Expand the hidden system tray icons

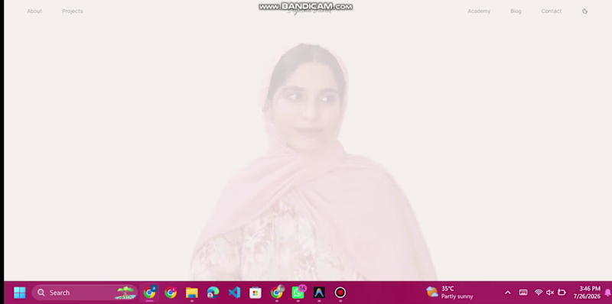coord(508,293)
